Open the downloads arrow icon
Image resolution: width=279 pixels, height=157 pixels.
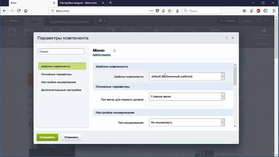coord(177,10)
